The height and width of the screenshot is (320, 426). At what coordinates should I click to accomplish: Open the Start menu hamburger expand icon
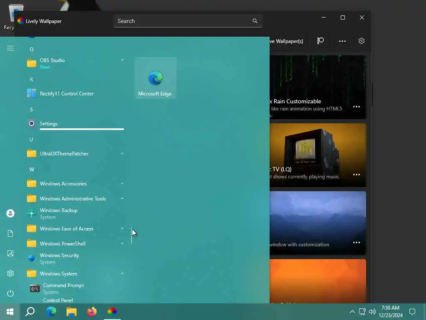tap(10, 48)
